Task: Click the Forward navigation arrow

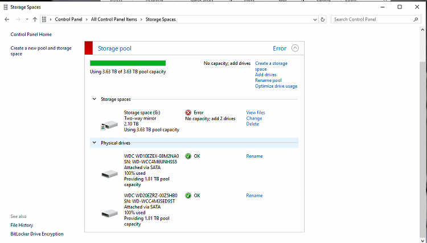Action: (x=18, y=19)
